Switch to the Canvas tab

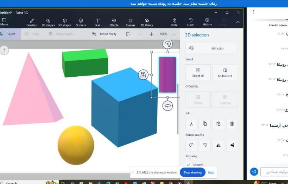[x=130, y=22]
